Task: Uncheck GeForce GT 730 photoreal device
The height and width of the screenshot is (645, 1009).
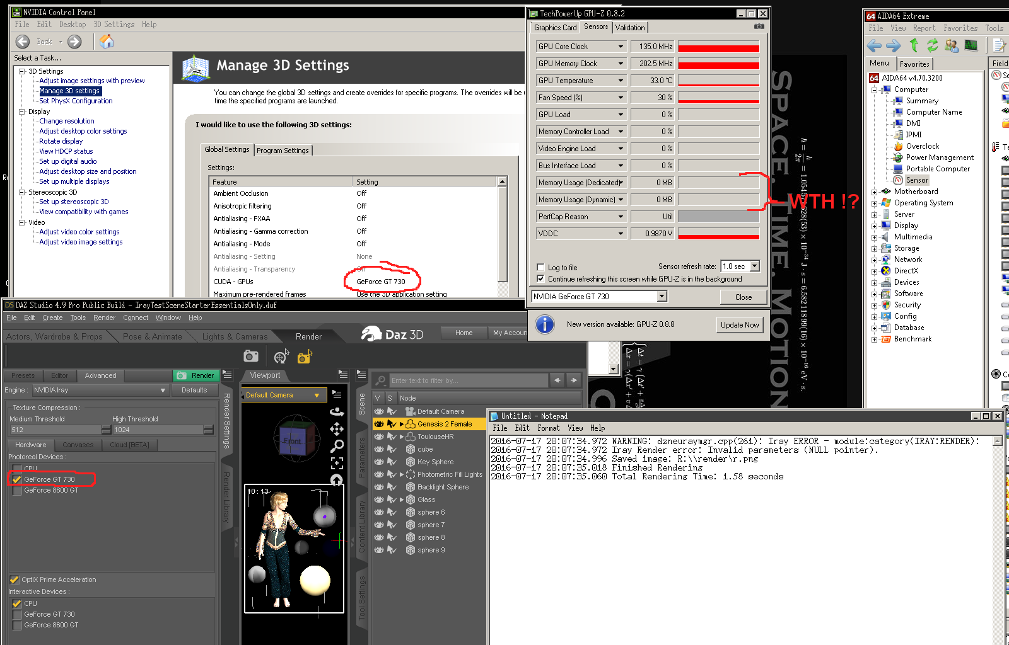Action: point(17,479)
